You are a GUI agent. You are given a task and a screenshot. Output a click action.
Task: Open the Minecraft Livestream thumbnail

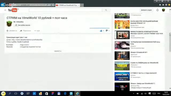(122, 77)
